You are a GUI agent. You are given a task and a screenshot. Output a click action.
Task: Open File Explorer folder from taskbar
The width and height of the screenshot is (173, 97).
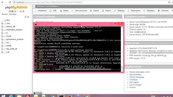[x=19, y=96]
